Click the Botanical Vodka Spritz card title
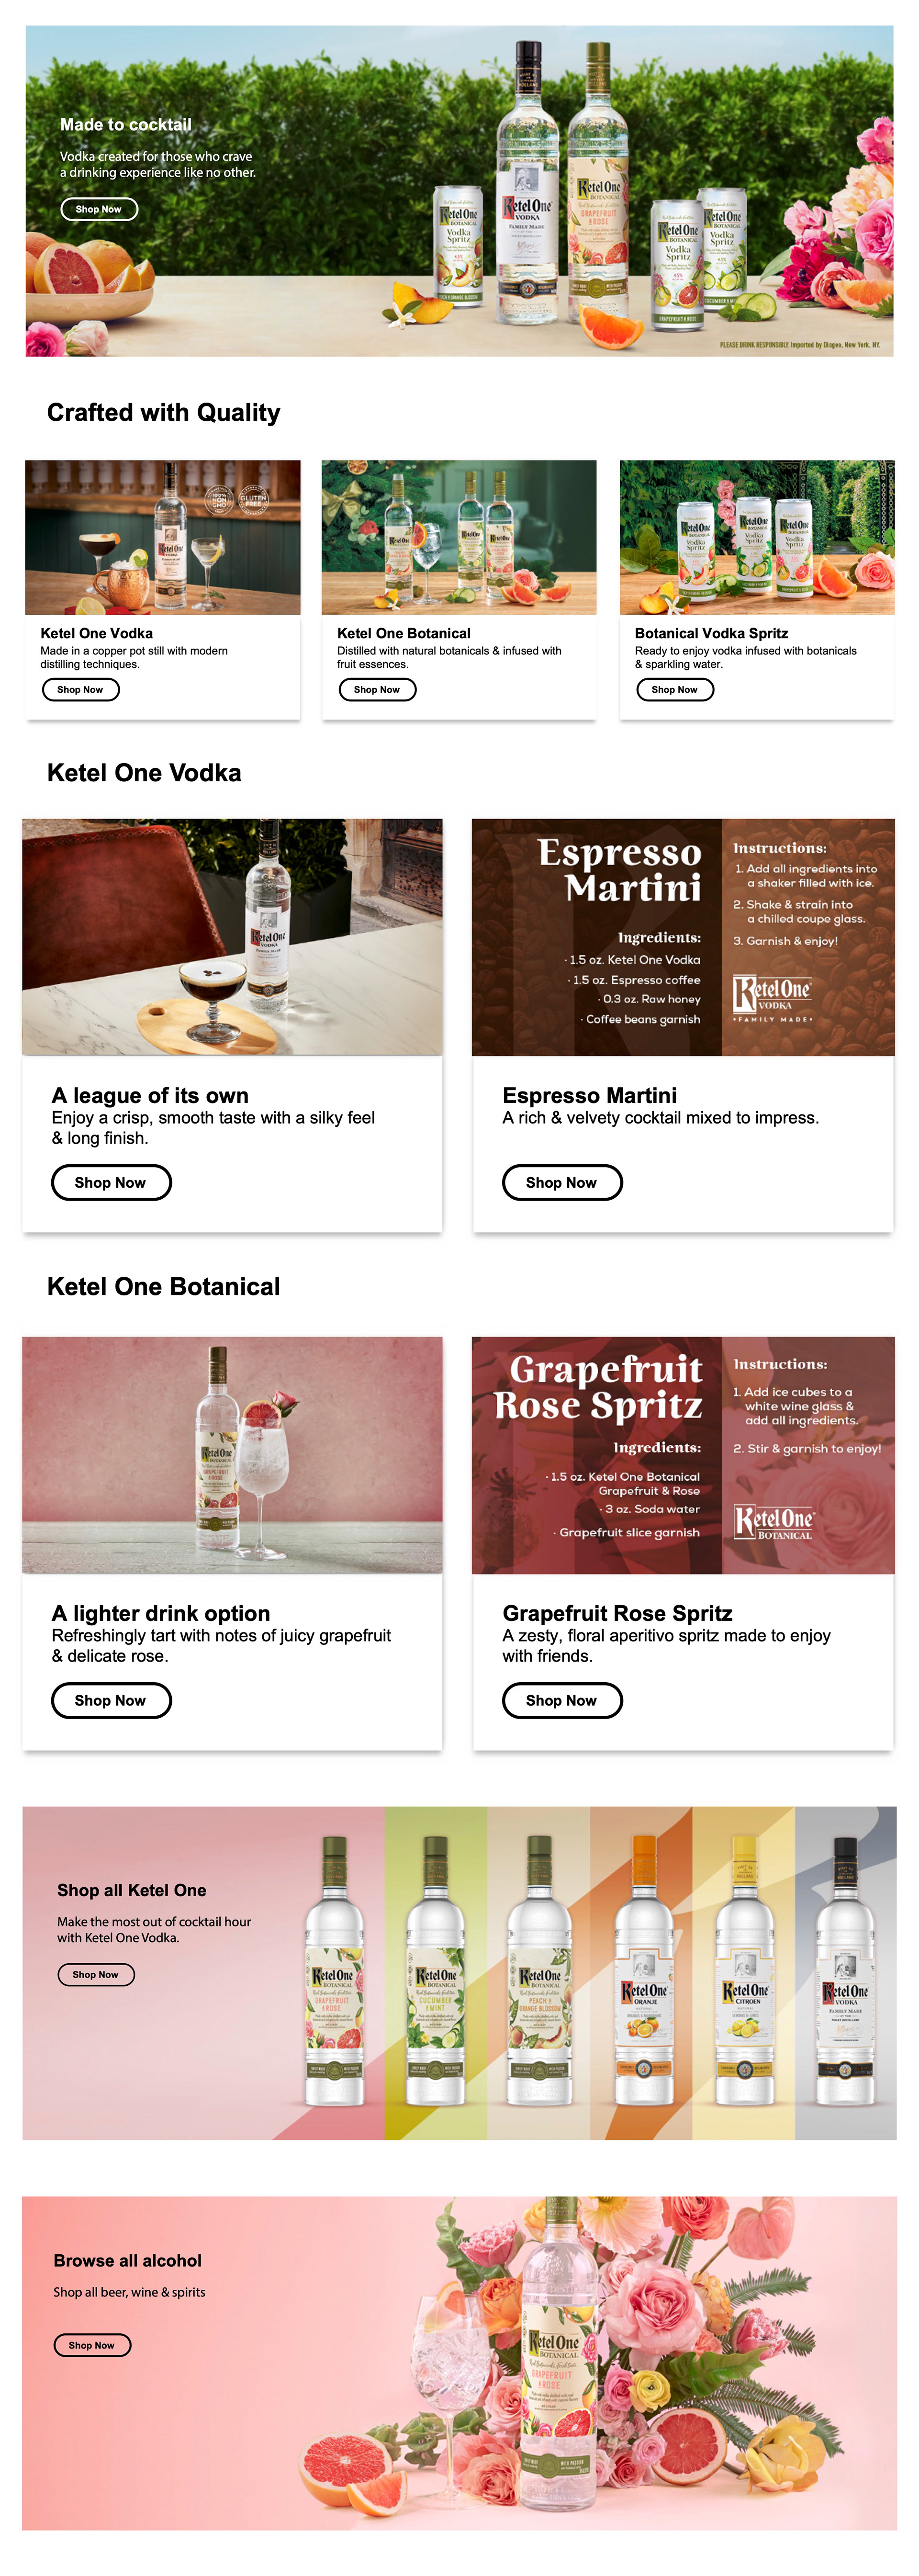This screenshot has width=919, height=2576. pyautogui.click(x=711, y=633)
